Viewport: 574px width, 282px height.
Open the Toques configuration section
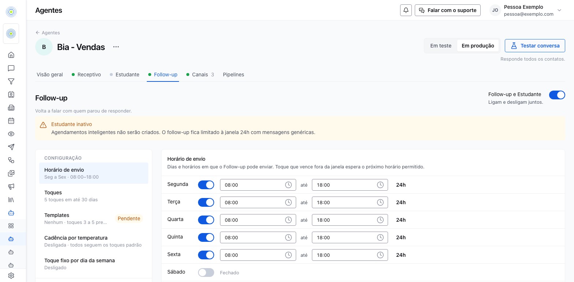[x=94, y=196]
